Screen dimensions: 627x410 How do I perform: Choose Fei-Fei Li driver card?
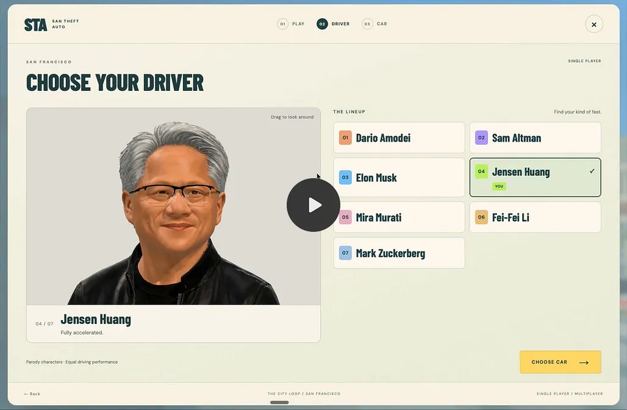535,217
